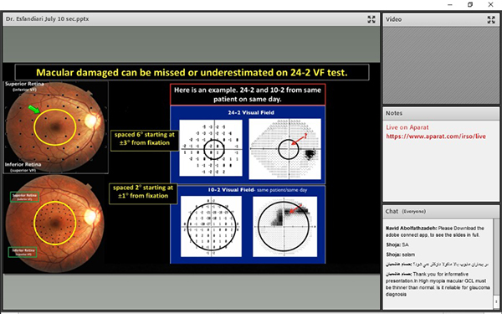502x314 pixels.
Task: Click the upper fundus photo with 24-2 grid
Action: coord(56,127)
